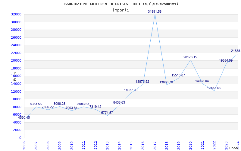Select the 2016 x-axis year label
241x151 pixels.
143,146
